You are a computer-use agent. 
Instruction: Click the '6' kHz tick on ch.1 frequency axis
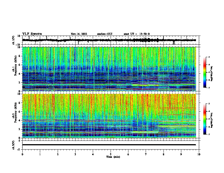point(20,65)
